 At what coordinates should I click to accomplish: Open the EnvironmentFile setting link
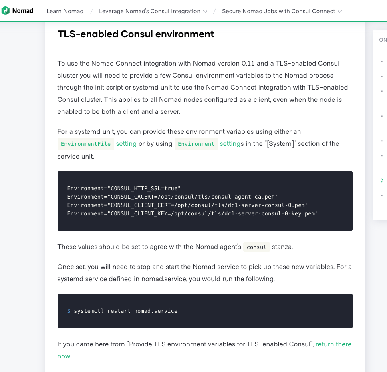[x=97, y=144]
